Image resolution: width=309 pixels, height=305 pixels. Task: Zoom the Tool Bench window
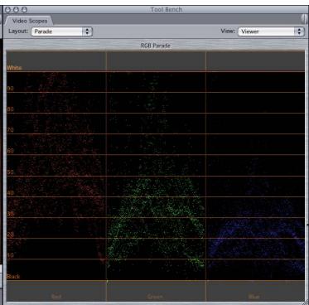pyautogui.click(x=24, y=10)
